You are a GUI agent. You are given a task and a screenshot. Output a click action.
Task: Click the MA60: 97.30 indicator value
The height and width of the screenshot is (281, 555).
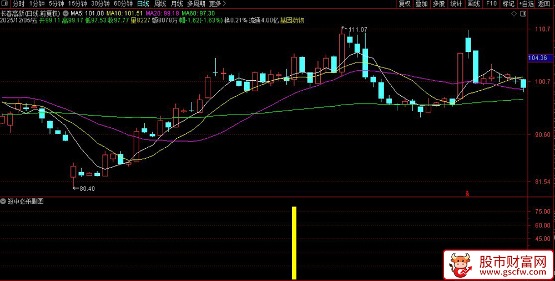pos(198,13)
